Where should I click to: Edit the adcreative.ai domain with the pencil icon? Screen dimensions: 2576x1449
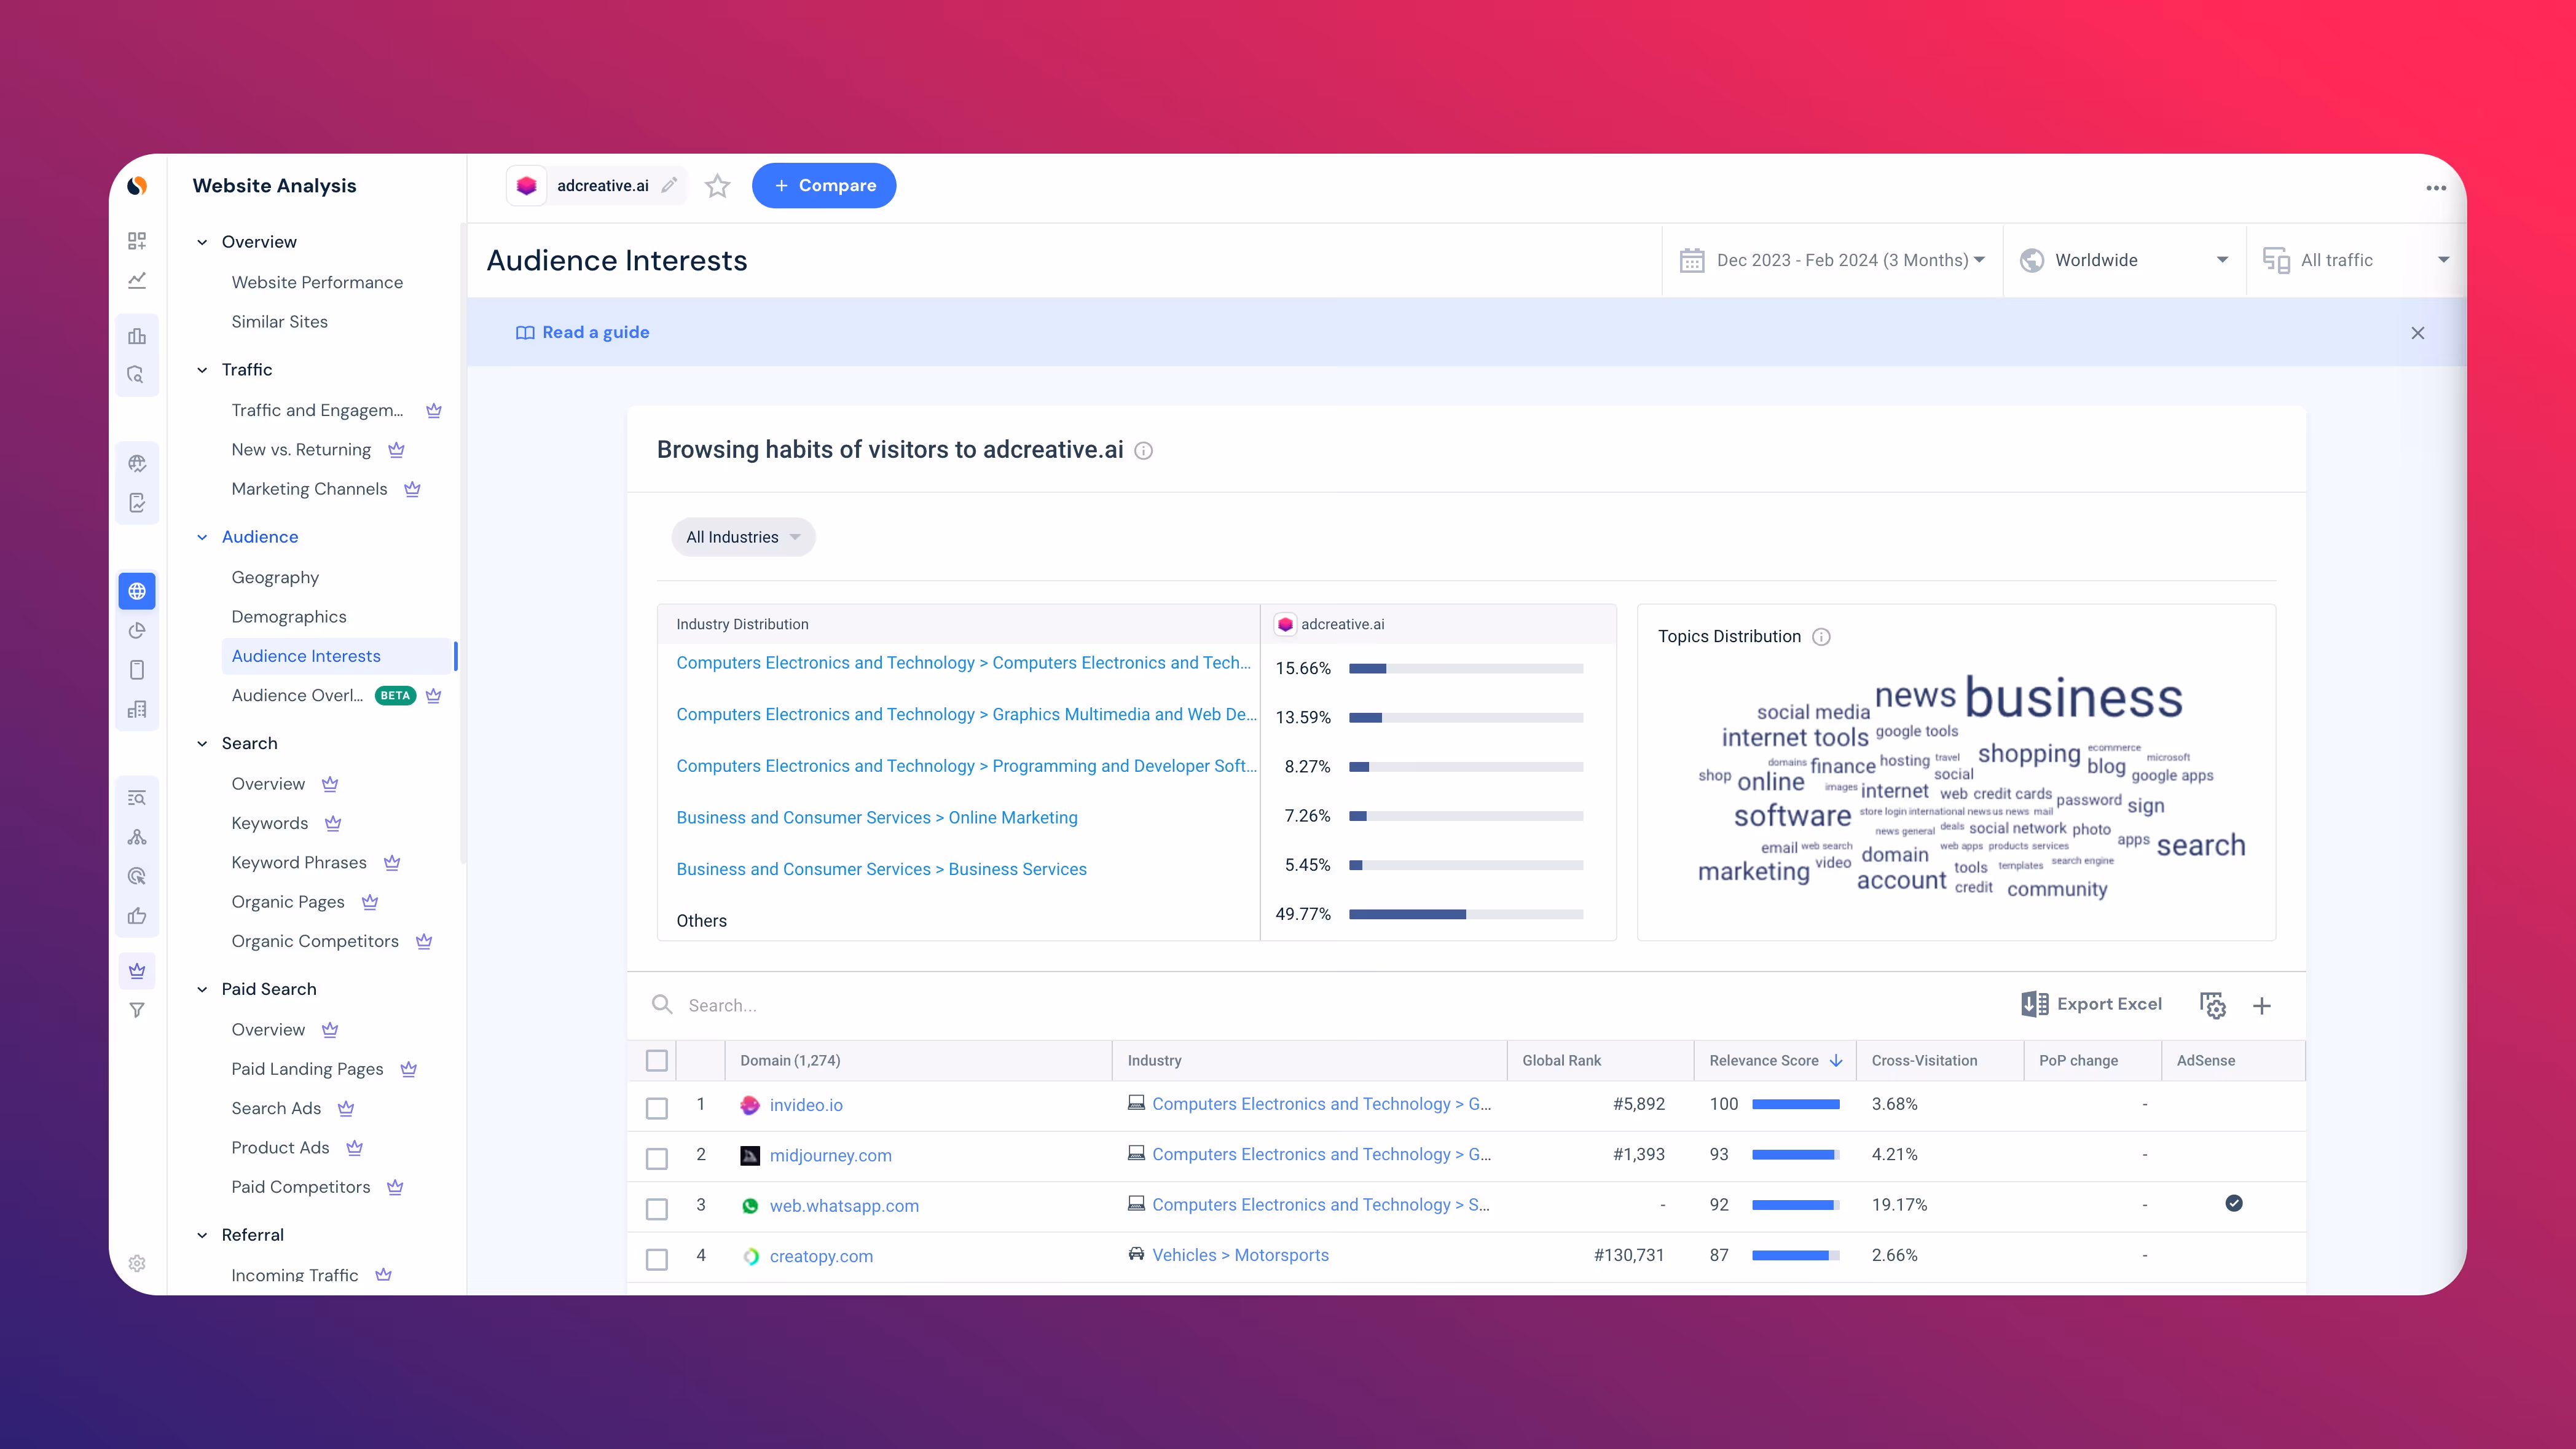click(669, 185)
